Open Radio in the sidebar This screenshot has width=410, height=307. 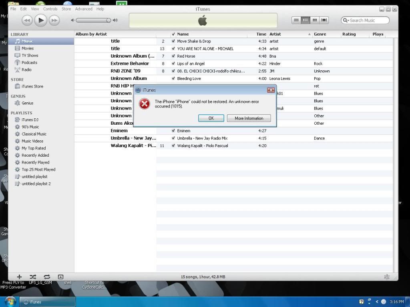41,70
